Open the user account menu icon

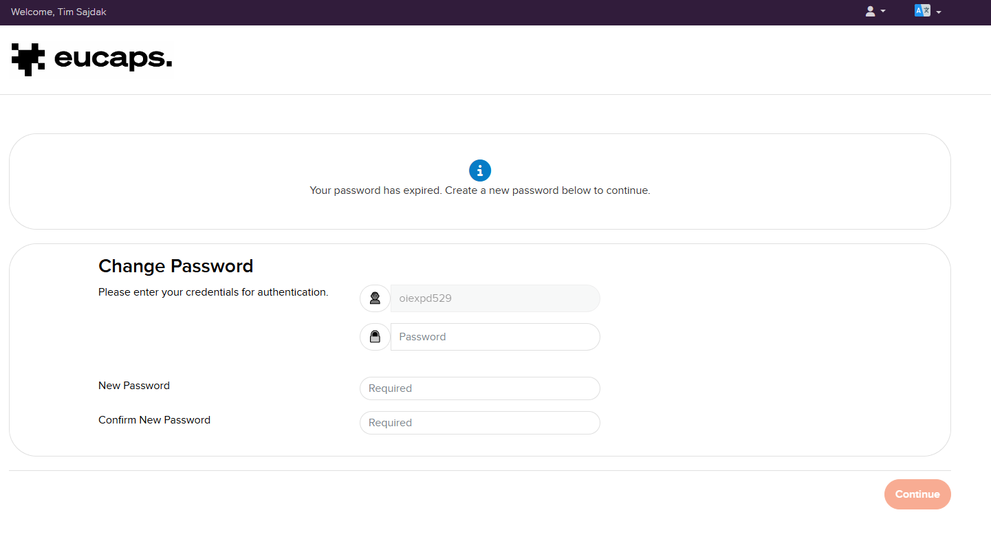click(875, 11)
